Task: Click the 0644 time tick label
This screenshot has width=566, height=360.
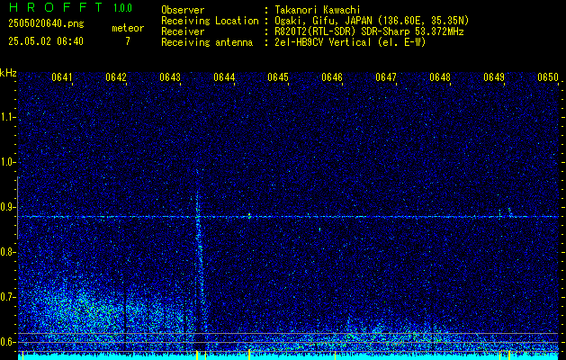Action: (x=224, y=77)
